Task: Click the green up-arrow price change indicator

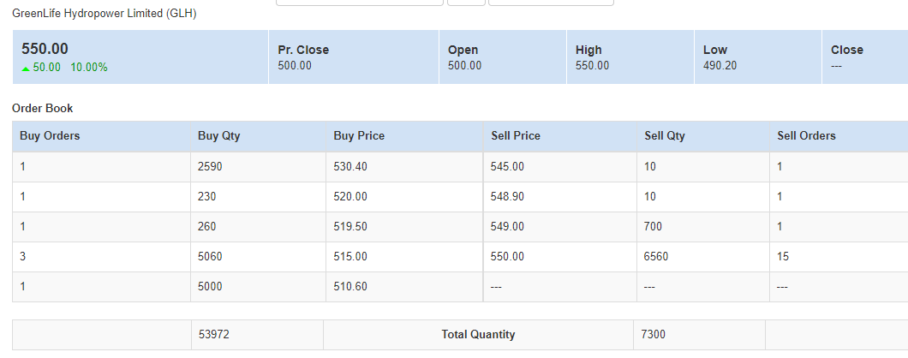Action: click(26, 69)
